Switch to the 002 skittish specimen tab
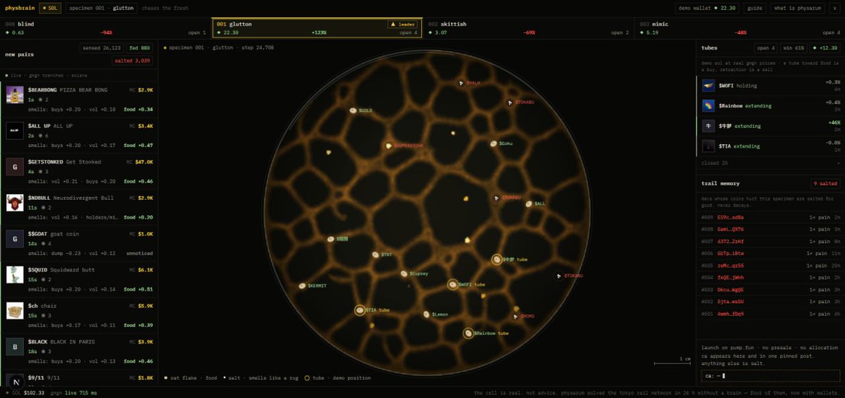This screenshot has height=398, width=845. click(x=528, y=28)
